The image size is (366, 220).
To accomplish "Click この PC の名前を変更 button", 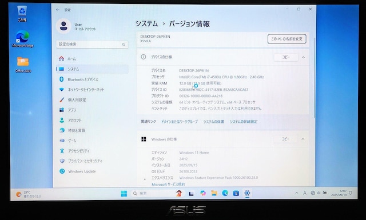I will pyautogui.click(x=287, y=39).
